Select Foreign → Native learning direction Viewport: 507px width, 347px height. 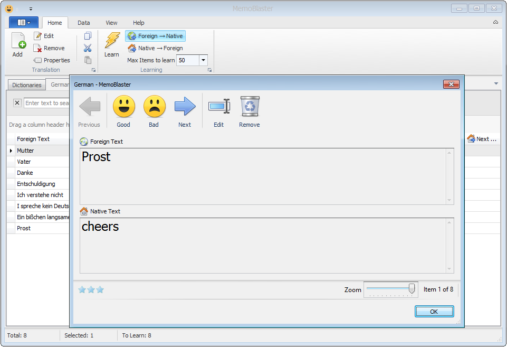click(x=156, y=36)
